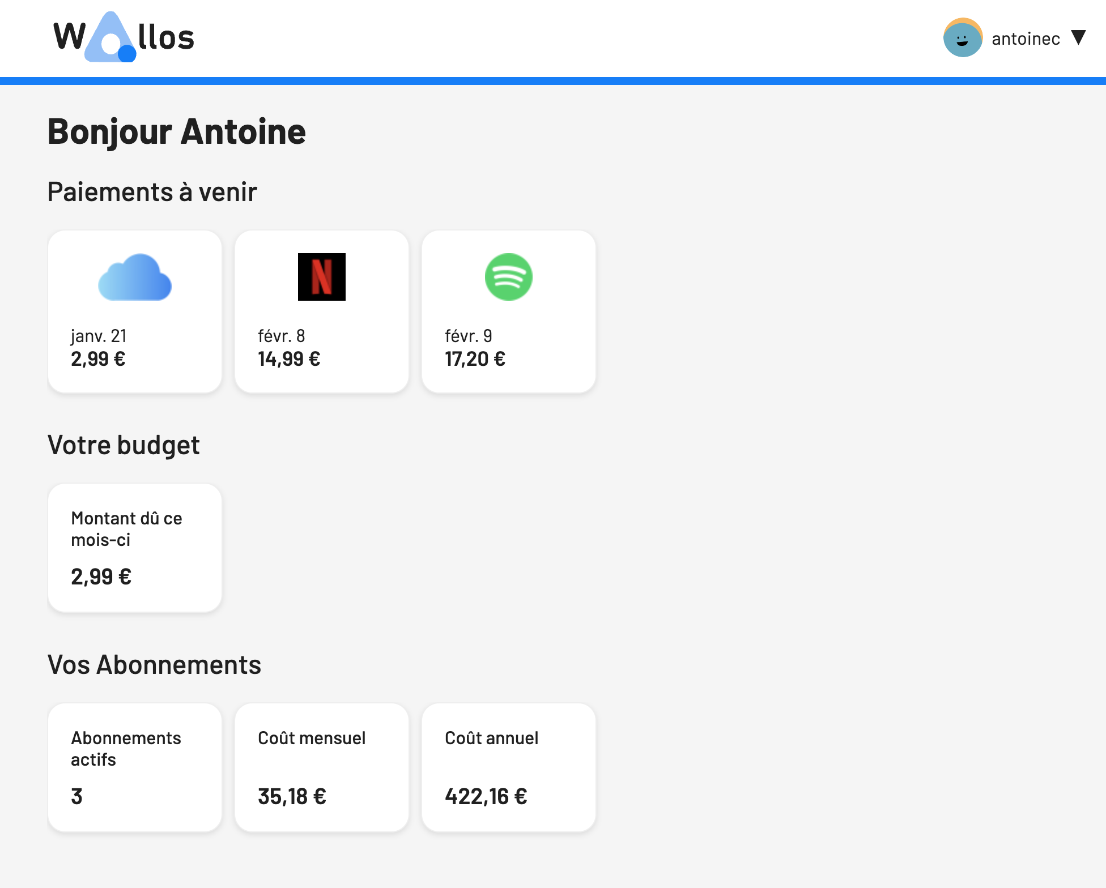Click the Wallos logo

[x=124, y=37]
